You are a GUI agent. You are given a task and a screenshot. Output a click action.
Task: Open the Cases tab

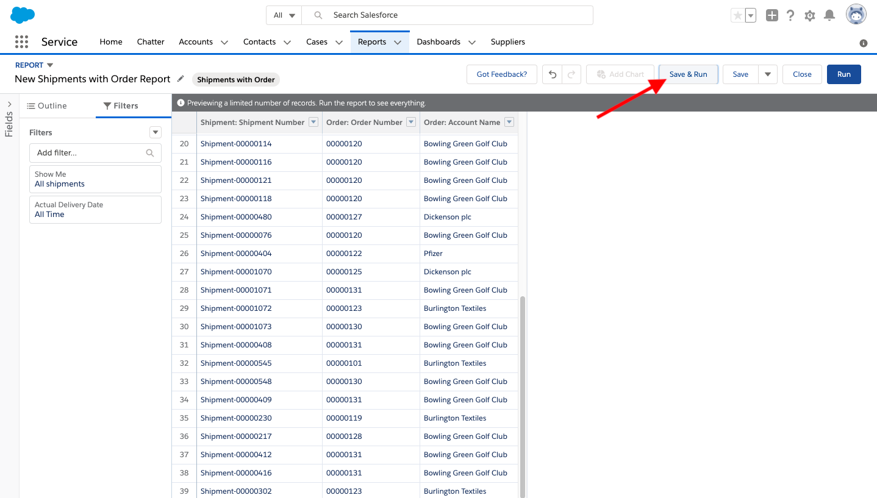click(x=317, y=41)
